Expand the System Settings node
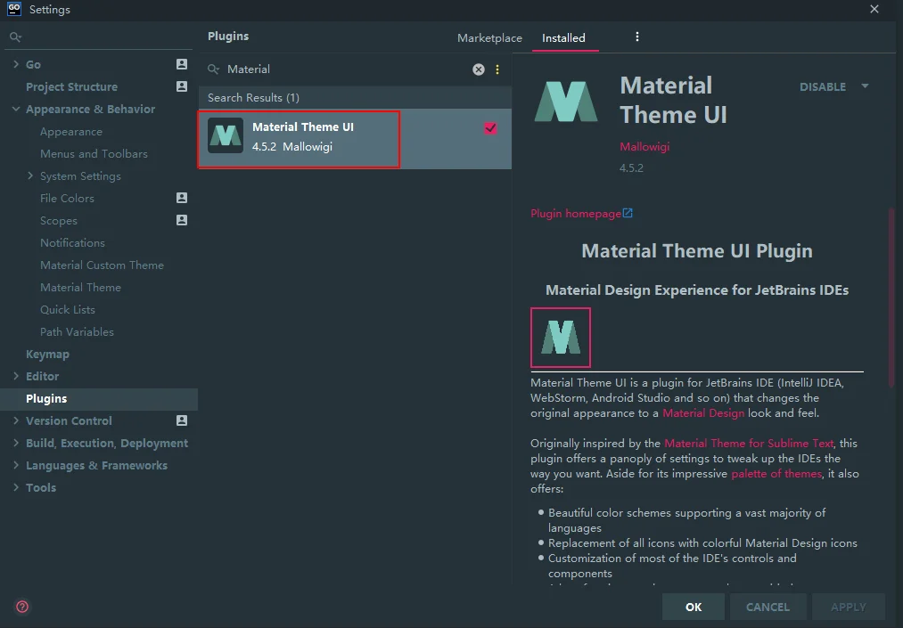This screenshot has height=628, width=903. coord(30,175)
